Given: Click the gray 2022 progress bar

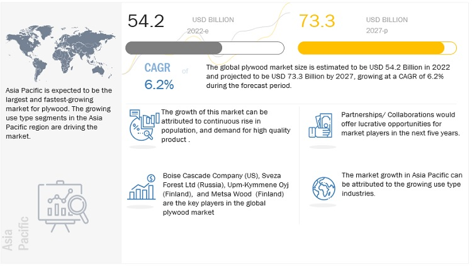Looking at the screenshot, I should [x=205, y=48].
